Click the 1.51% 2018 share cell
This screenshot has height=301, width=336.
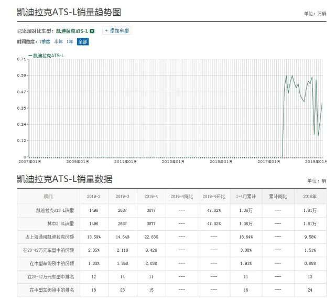[310, 250]
